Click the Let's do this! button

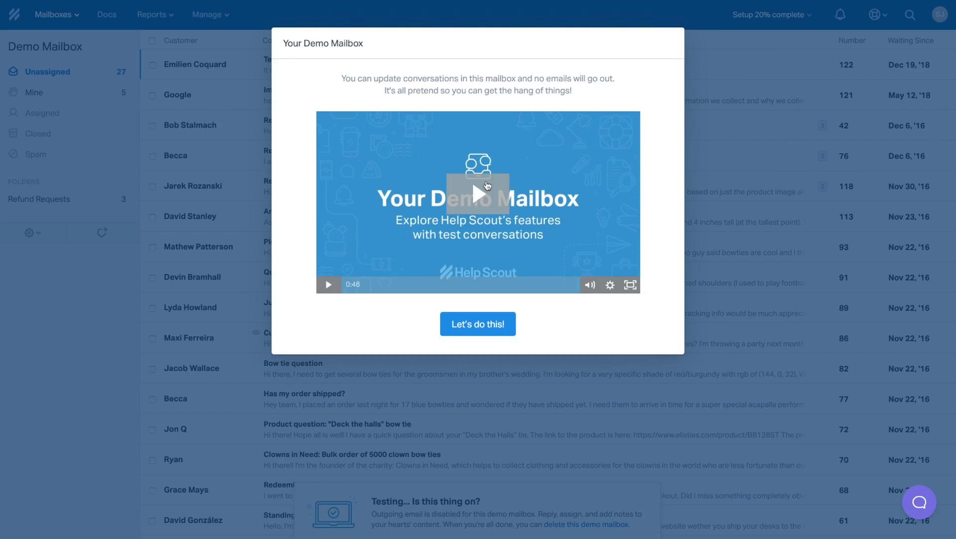coord(478,323)
